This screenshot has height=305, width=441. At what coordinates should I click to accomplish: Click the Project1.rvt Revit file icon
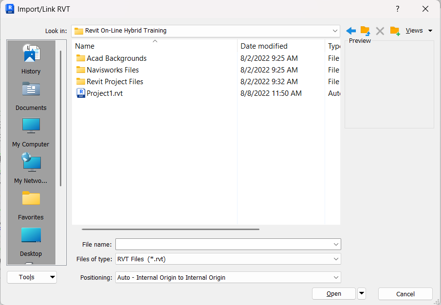[81, 93]
